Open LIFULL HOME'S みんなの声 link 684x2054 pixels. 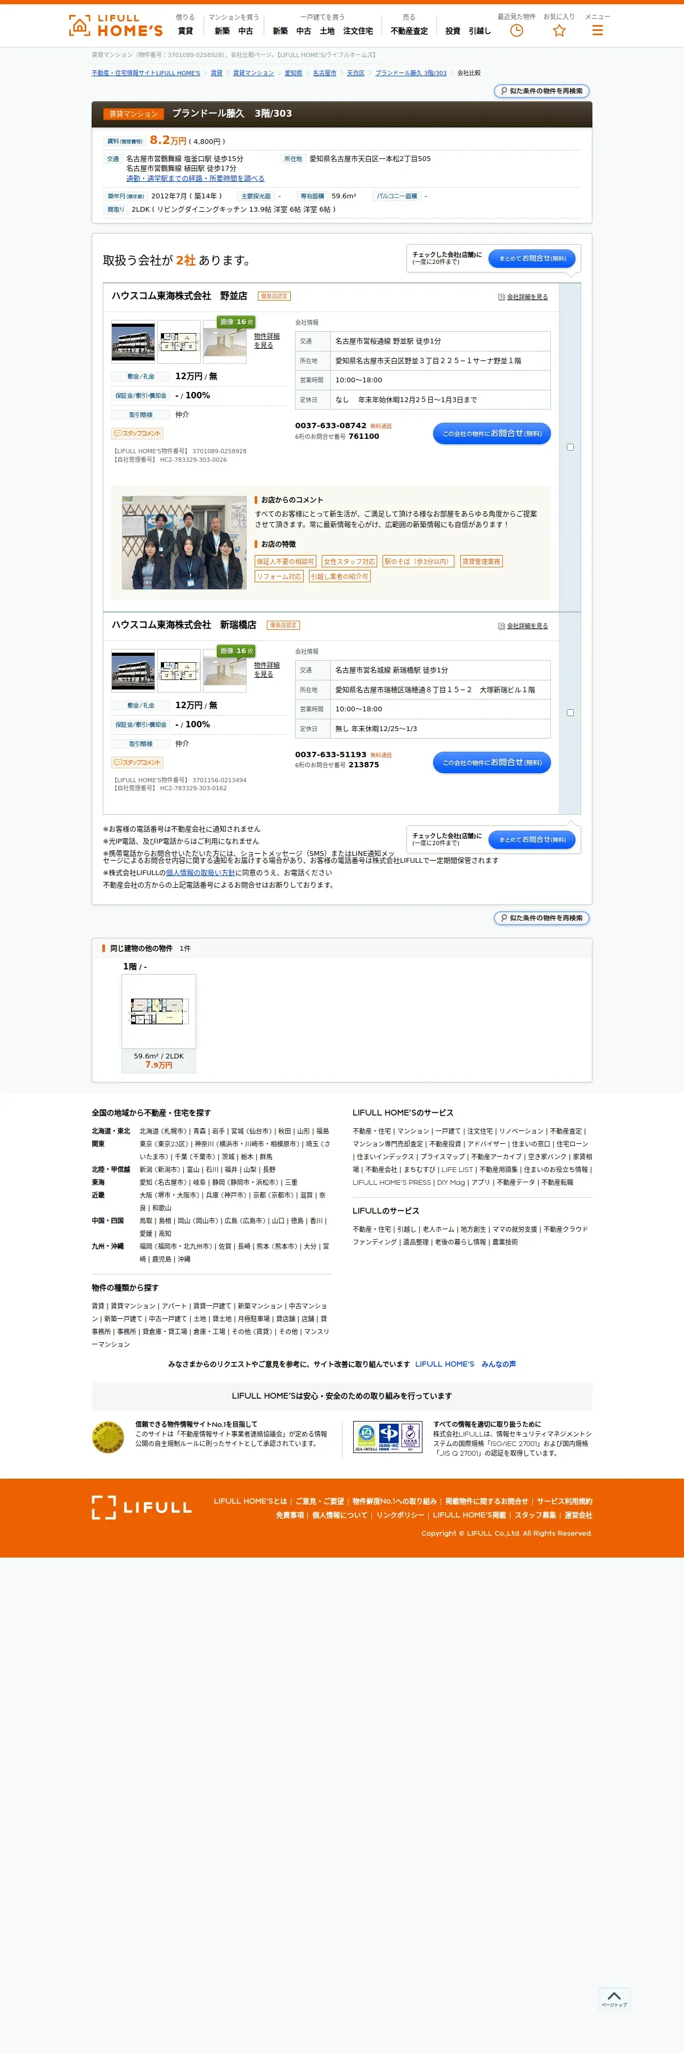pyautogui.click(x=465, y=1365)
